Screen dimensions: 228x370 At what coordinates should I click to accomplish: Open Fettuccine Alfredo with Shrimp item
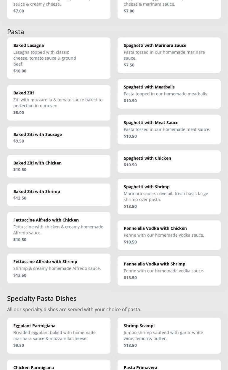pyautogui.click(x=59, y=268)
